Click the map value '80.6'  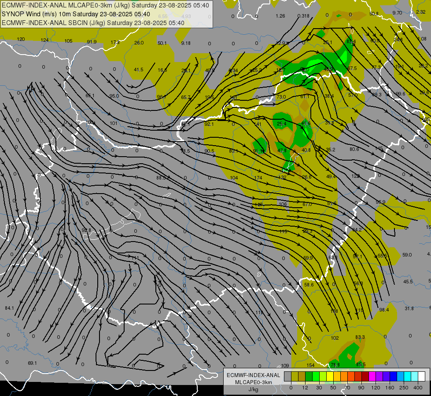pos(354,149)
